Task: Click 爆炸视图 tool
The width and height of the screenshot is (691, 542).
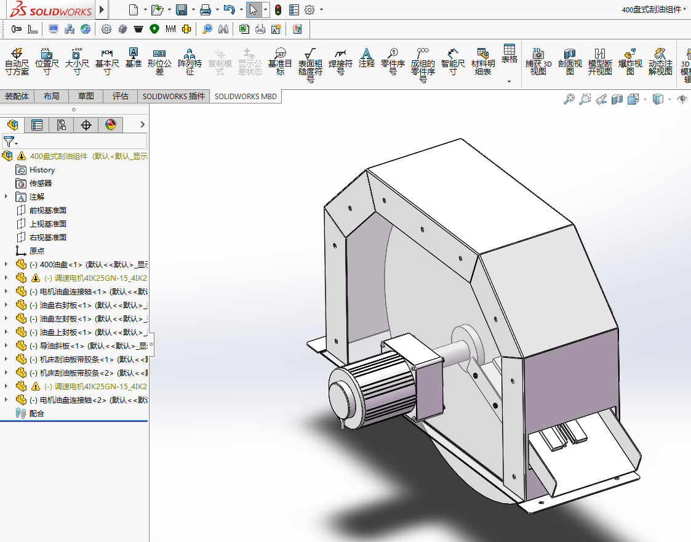Action: [630, 62]
